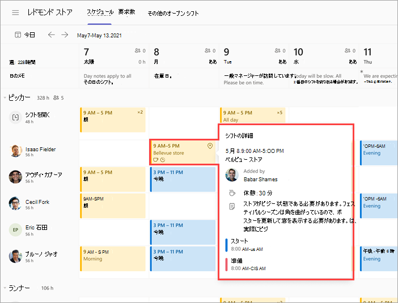
Task: Open Isaac Fielder's Thursday Evening shift
Action: [x=379, y=153]
